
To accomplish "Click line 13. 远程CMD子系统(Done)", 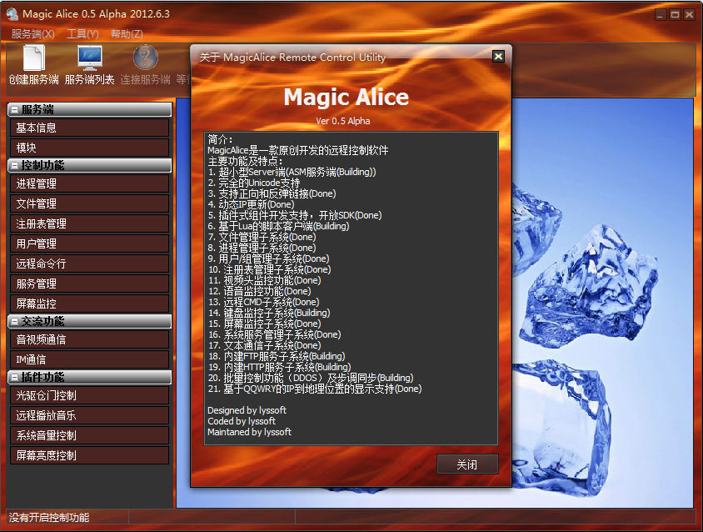I will pyautogui.click(x=263, y=302).
